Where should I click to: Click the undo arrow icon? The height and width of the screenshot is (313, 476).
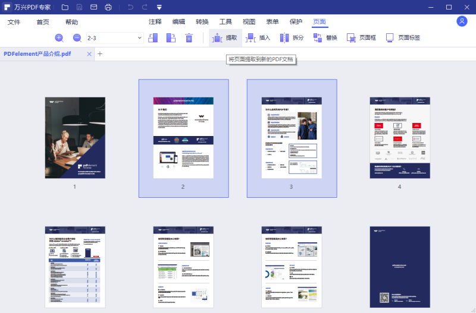[130, 7]
